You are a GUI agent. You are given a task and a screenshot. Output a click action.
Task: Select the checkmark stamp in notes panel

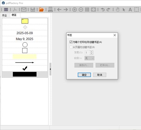(25, 68)
